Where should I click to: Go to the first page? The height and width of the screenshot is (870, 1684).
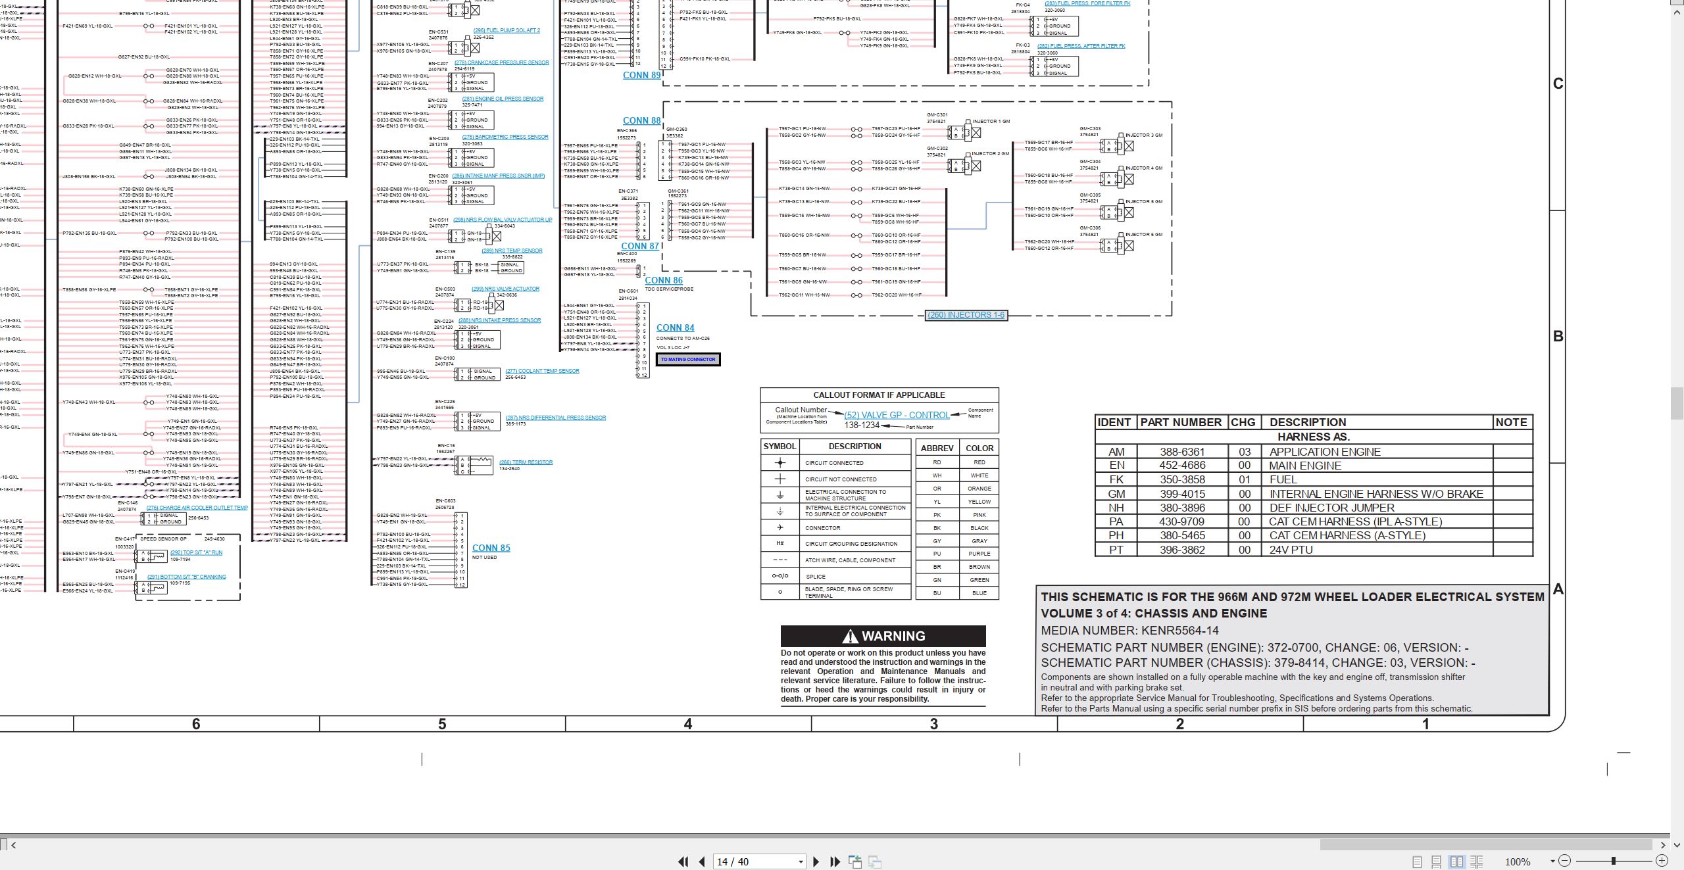[683, 861]
